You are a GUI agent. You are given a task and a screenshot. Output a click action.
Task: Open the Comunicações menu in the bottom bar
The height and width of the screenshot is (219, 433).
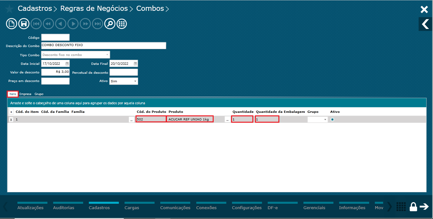(x=175, y=208)
